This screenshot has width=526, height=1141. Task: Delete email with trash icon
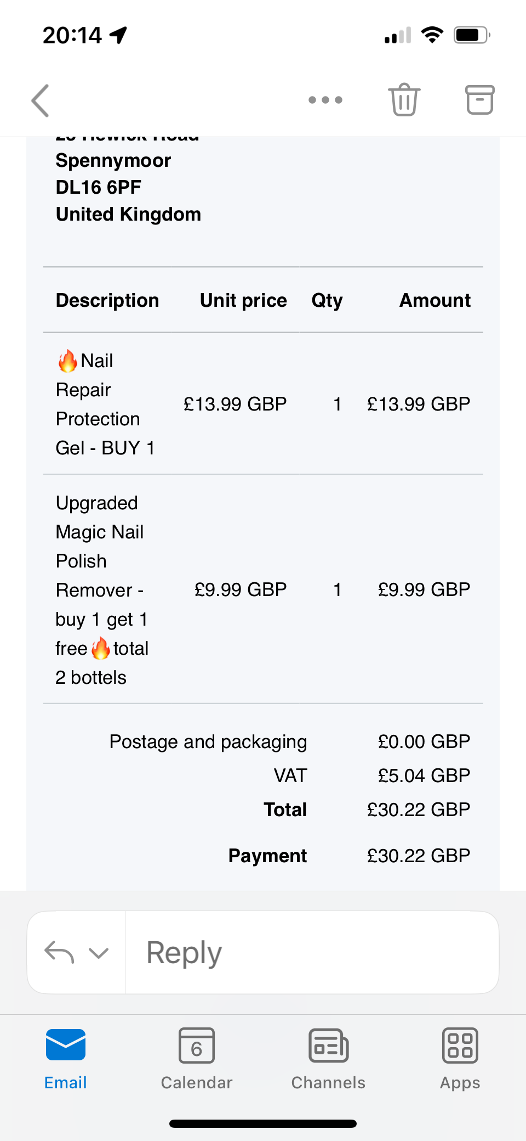click(x=404, y=100)
